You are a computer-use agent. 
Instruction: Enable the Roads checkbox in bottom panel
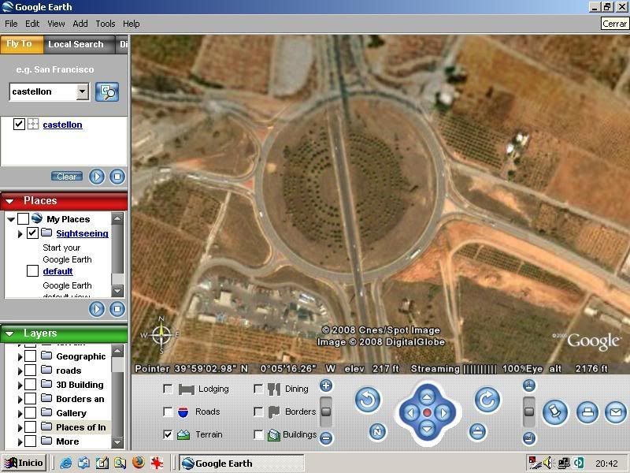pyautogui.click(x=168, y=412)
